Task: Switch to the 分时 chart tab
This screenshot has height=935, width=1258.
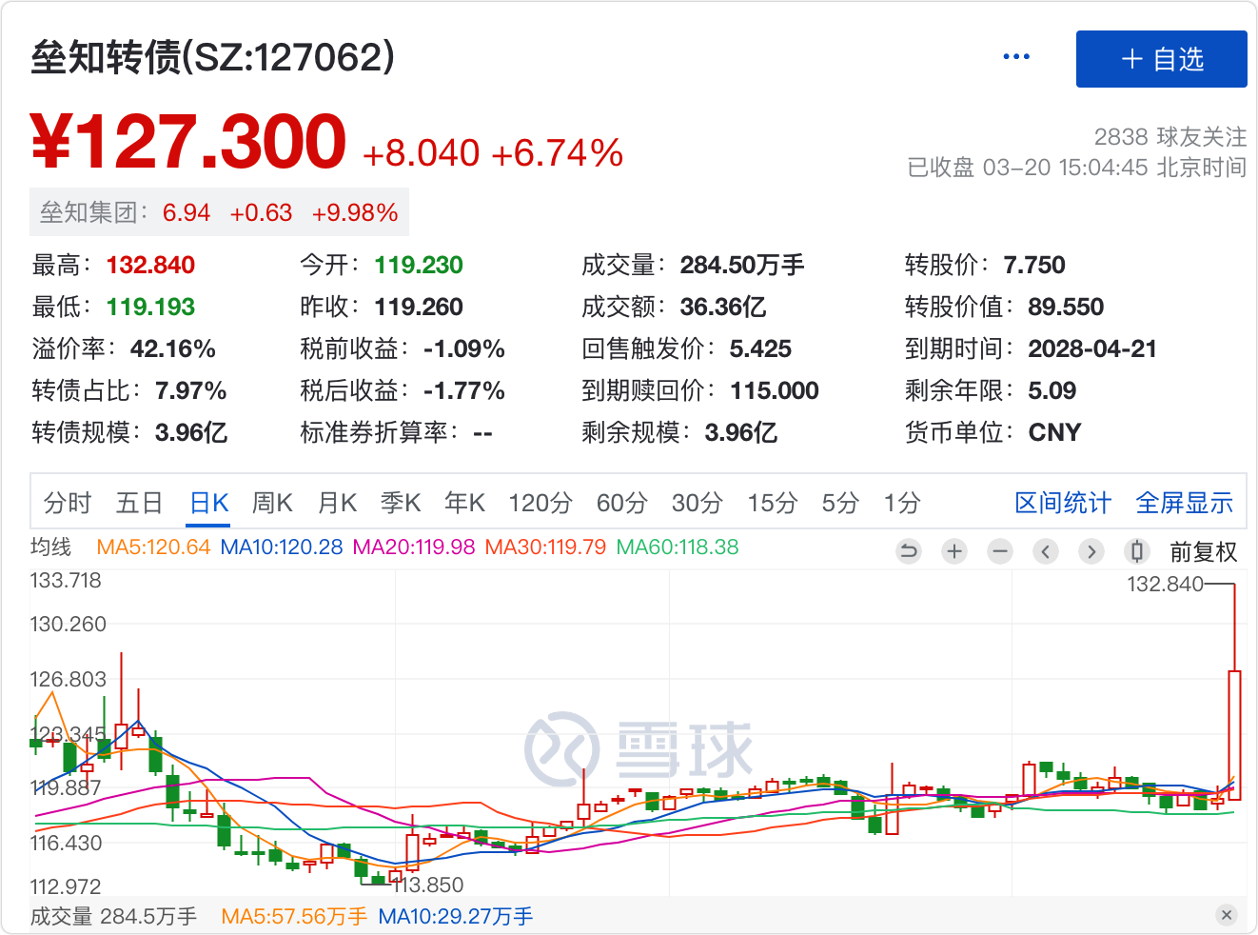Action: click(68, 503)
